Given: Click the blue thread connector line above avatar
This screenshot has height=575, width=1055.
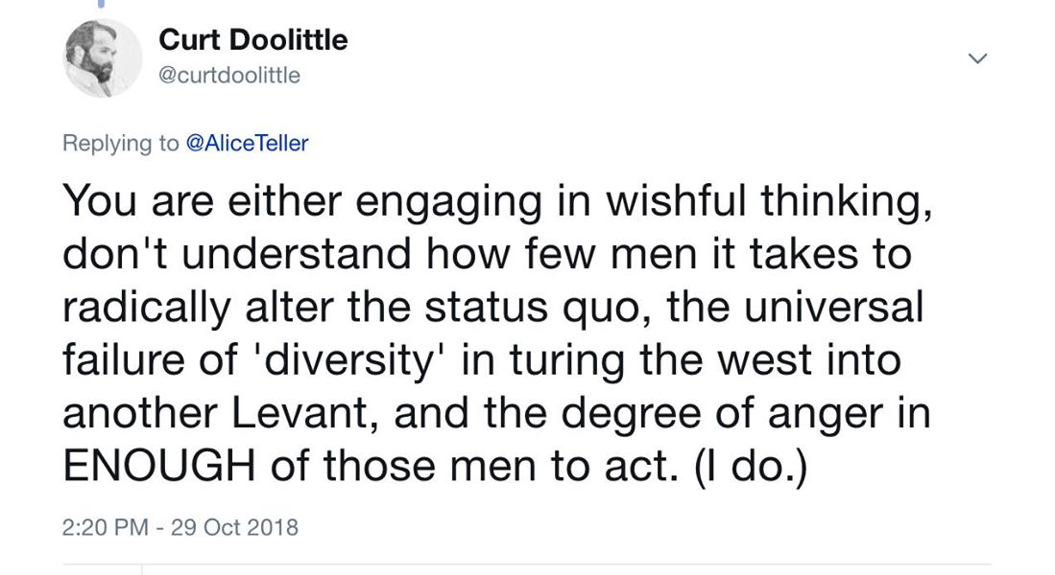Looking at the screenshot, I should [x=103, y=4].
